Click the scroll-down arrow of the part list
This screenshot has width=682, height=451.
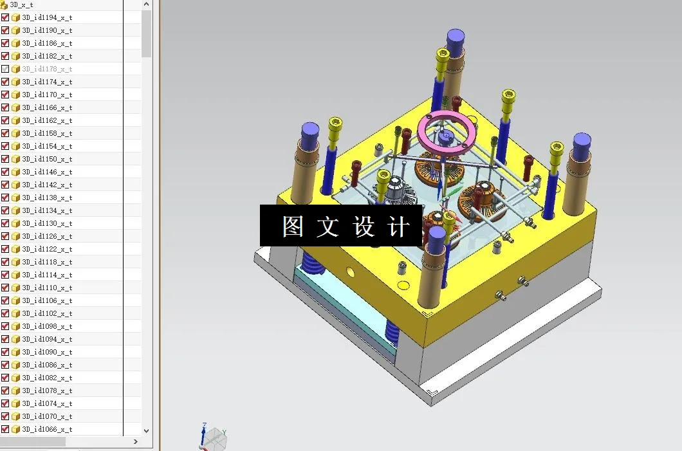point(146,430)
